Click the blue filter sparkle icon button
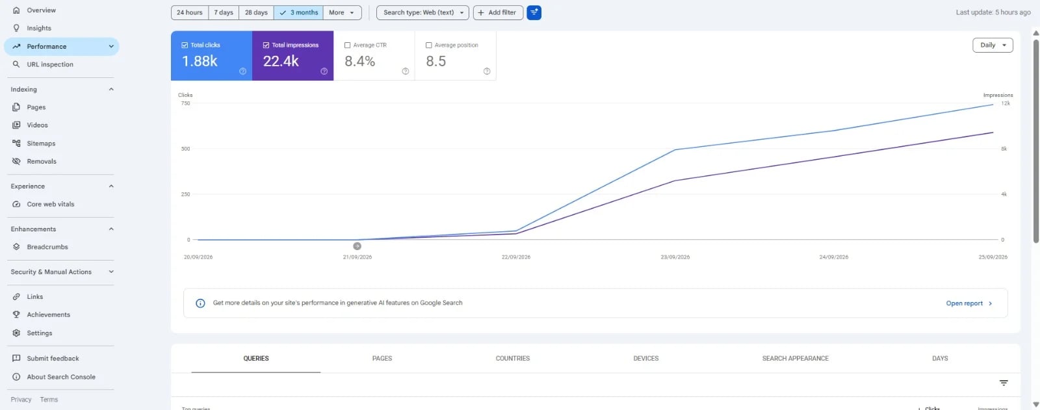 [534, 12]
